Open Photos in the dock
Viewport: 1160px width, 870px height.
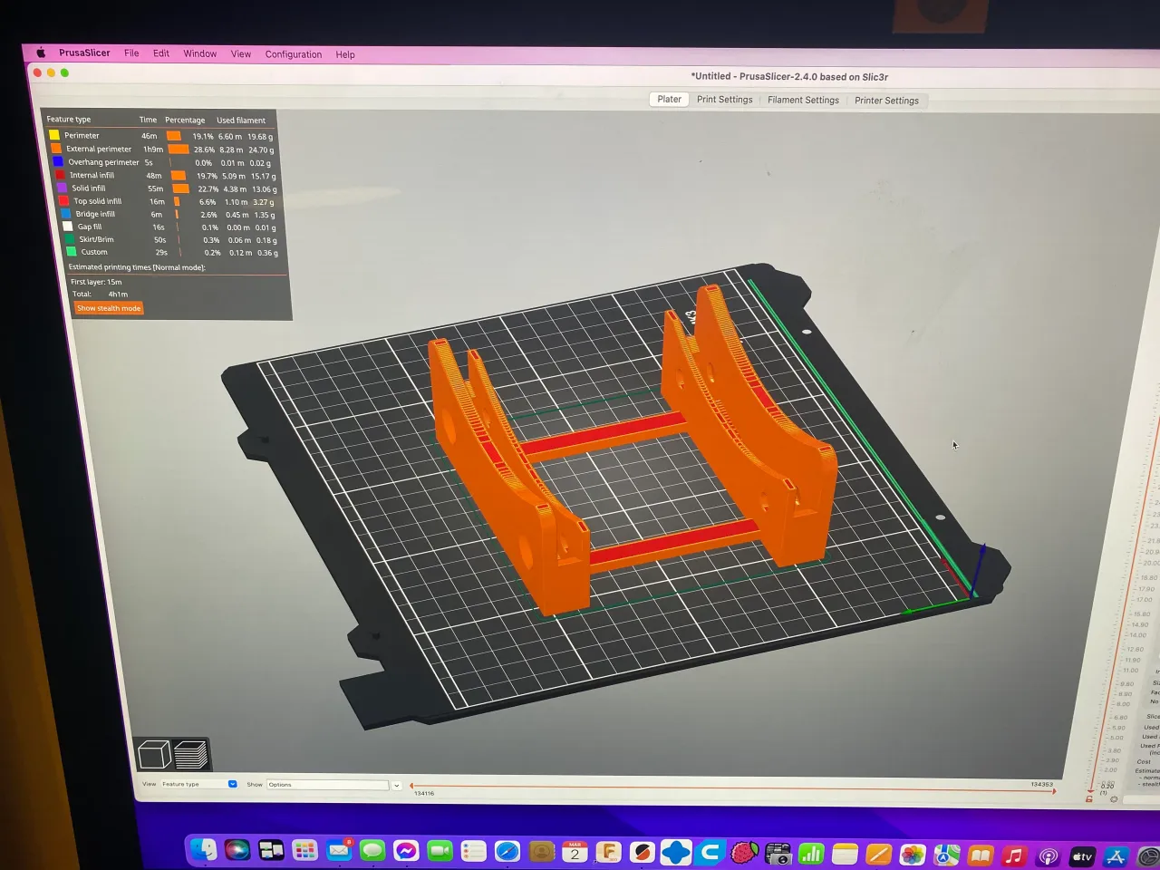click(913, 855)
